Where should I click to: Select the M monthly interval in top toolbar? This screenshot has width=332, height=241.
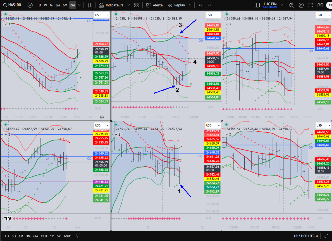(51, 5)
